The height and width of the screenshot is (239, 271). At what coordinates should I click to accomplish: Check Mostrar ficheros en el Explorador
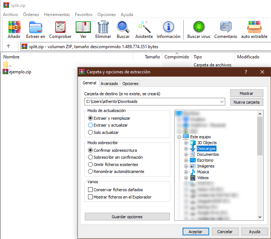coord(91,197)
